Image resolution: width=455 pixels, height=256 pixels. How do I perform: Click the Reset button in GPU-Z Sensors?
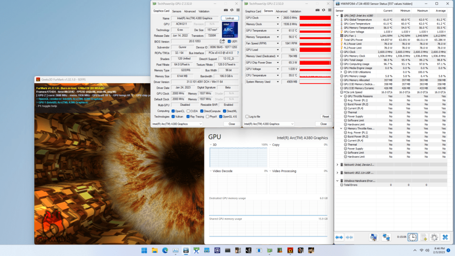326,117
